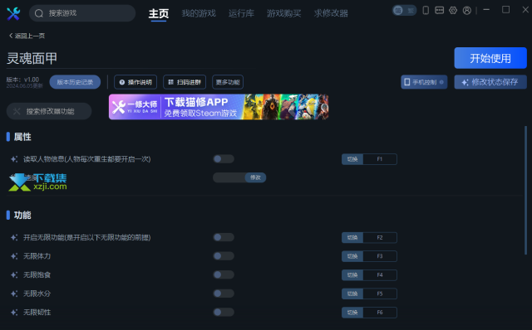Click the value input field beside 修改

pos(229,177)
